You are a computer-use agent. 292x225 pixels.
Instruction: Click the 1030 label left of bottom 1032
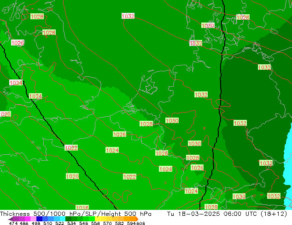coord(239,196)
